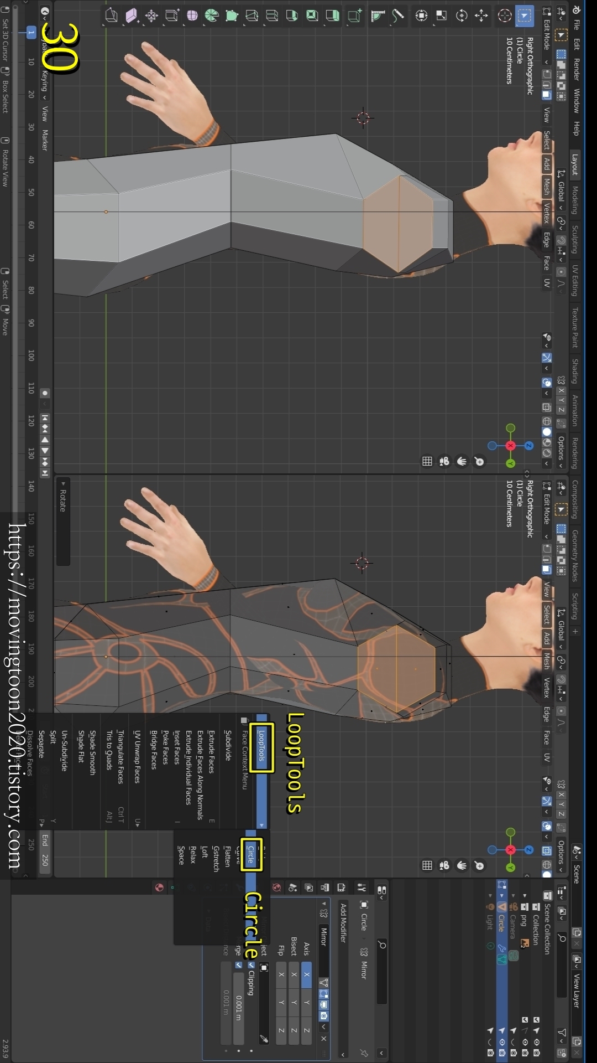Open Render properties tab icon
This screenshot has height=1063, width=597.
pos(342,887)
